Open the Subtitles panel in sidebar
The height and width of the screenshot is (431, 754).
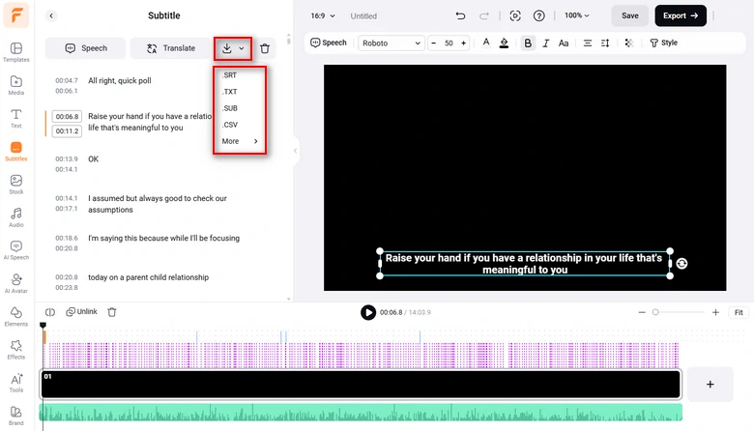[15, 151]
